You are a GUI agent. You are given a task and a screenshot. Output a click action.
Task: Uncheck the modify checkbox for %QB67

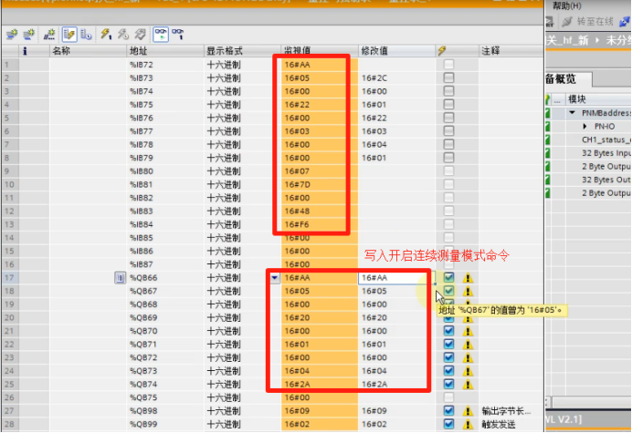click(x=448, y=291)
